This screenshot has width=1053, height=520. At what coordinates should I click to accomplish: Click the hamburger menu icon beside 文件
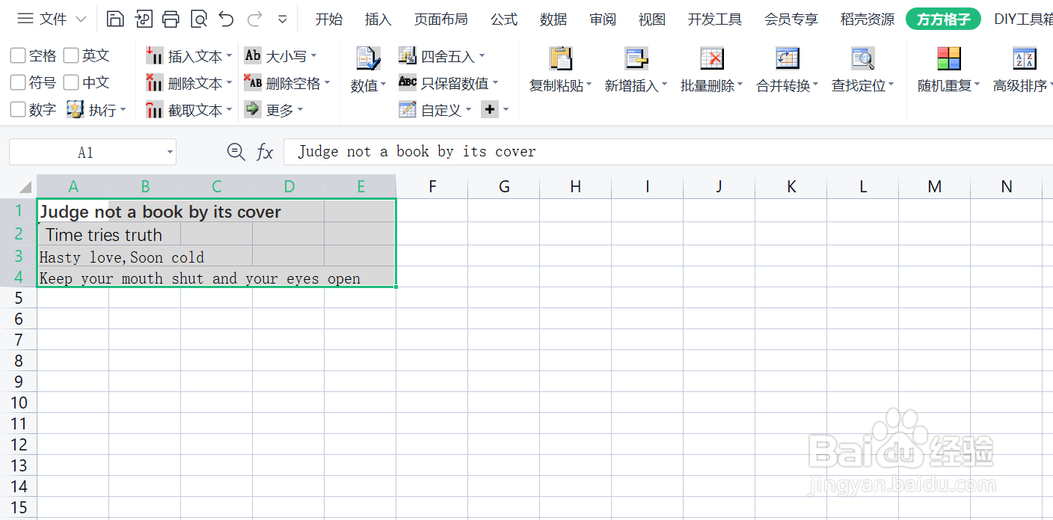pos(25,19)
